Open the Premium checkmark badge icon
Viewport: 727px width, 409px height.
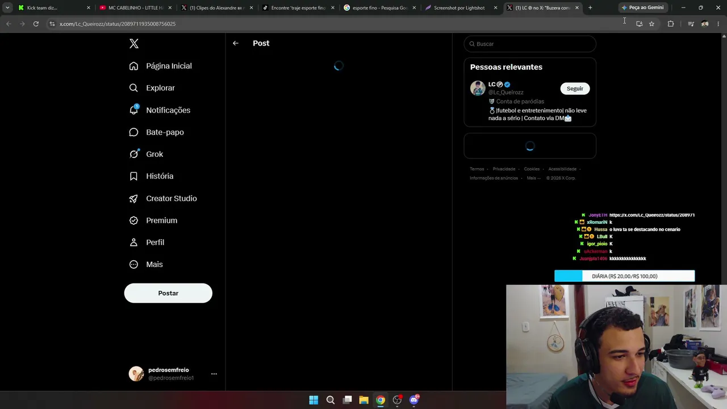click(x=133, y=220)
